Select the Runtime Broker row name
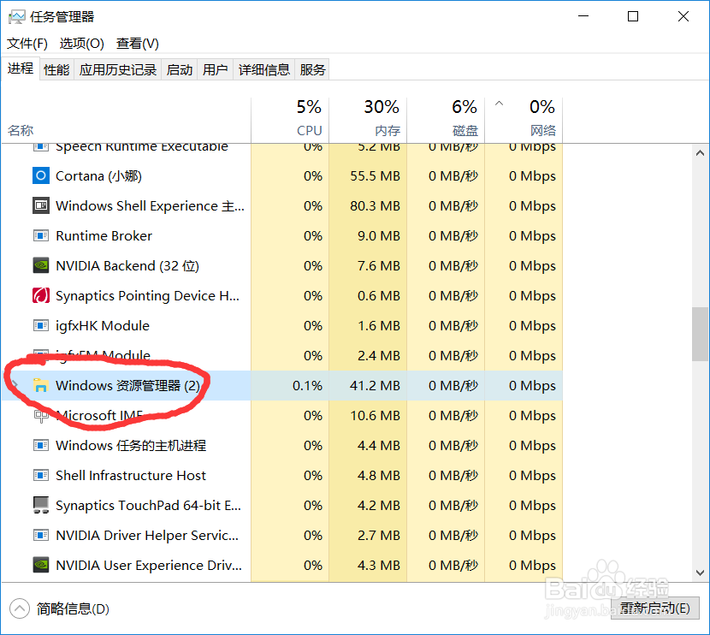The width and height of the screenshot is (710, 635). click(104, 235)
